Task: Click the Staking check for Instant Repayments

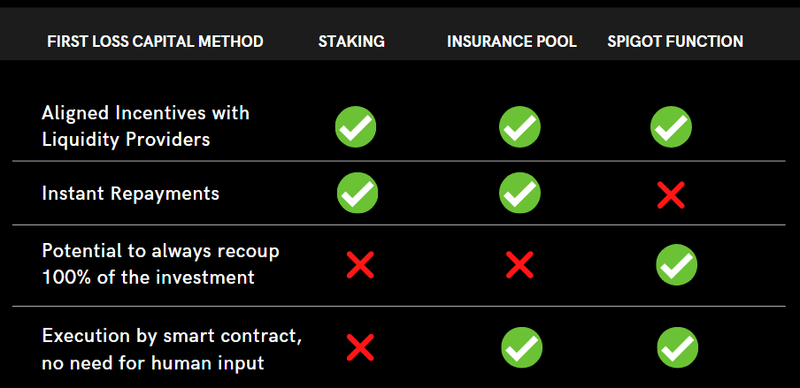Action: coord(358,193)
